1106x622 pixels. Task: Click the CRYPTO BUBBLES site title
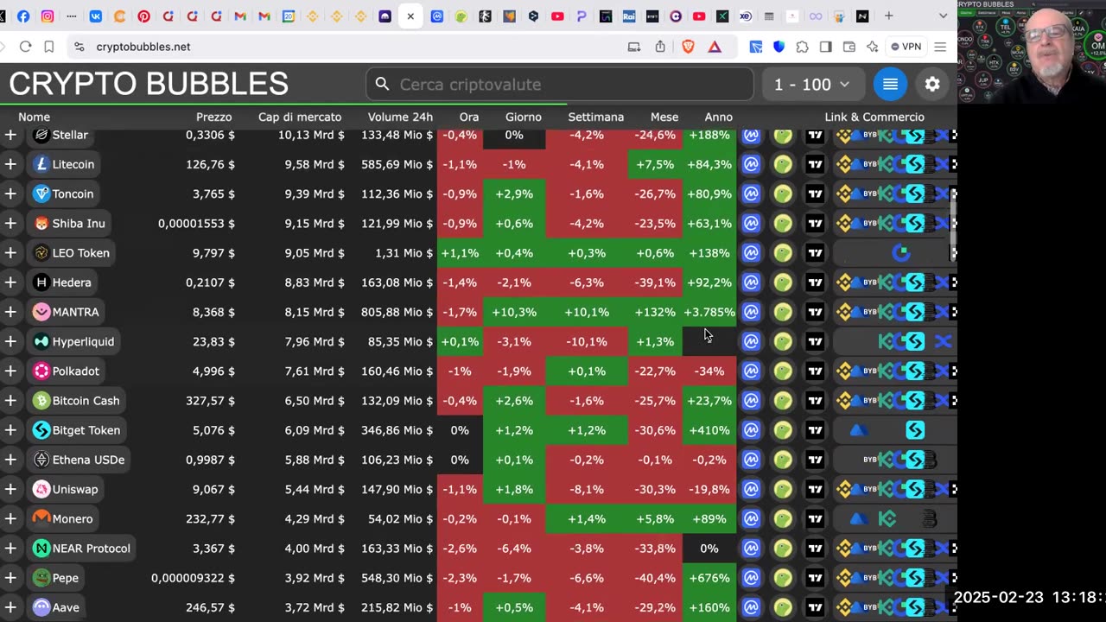pyautogui.click(x=149, y=84)
